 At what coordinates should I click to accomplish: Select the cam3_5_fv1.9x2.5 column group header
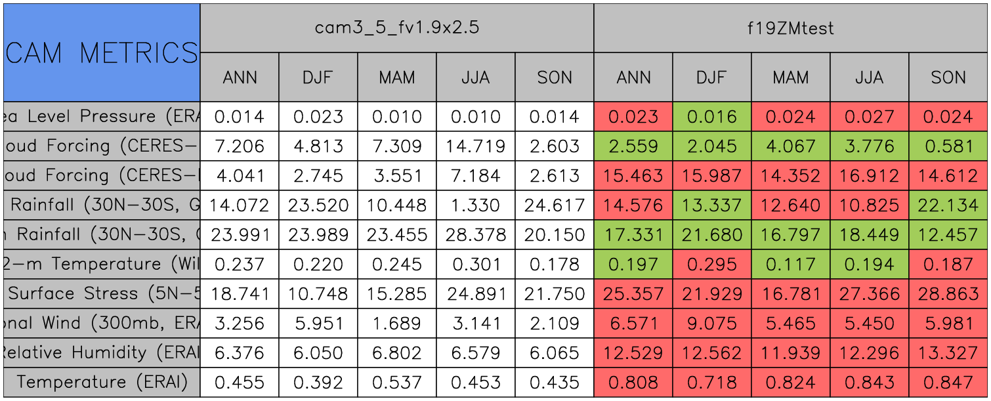point(396,28)
